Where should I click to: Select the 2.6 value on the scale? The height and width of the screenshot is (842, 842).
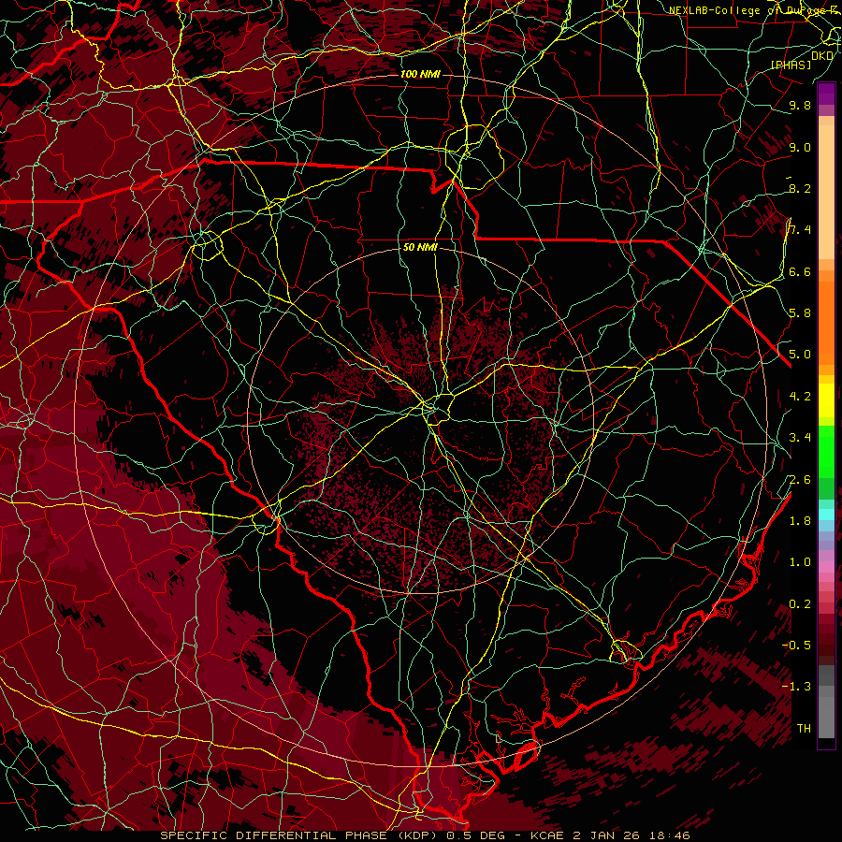point(800,480)
